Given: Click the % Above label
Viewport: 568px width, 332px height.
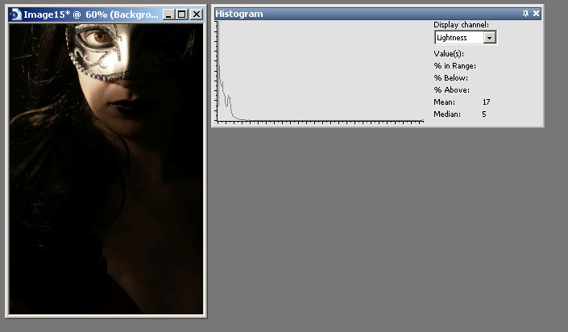Looking at the screenshot, I should point(451,90).
